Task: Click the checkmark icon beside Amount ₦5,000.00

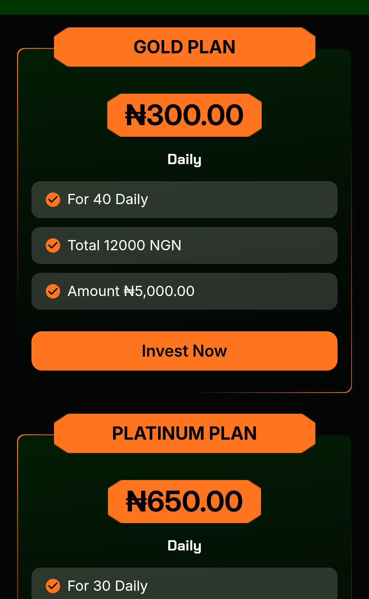Action: pos(53,291)
